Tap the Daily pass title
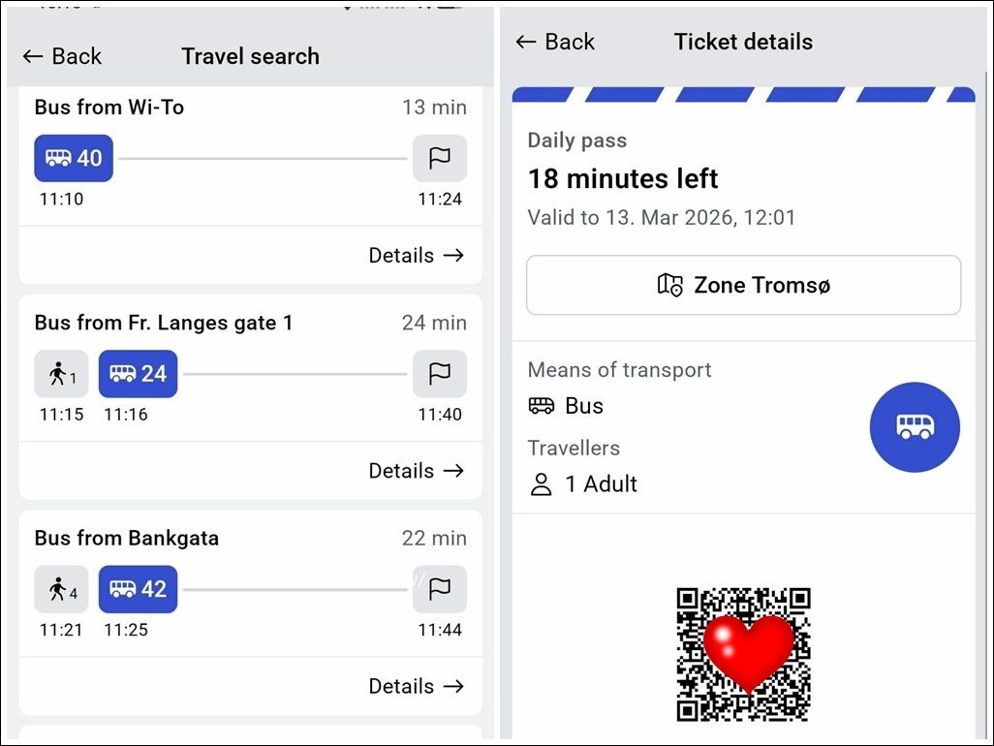The image size is (994, 746). pos(576,140)
